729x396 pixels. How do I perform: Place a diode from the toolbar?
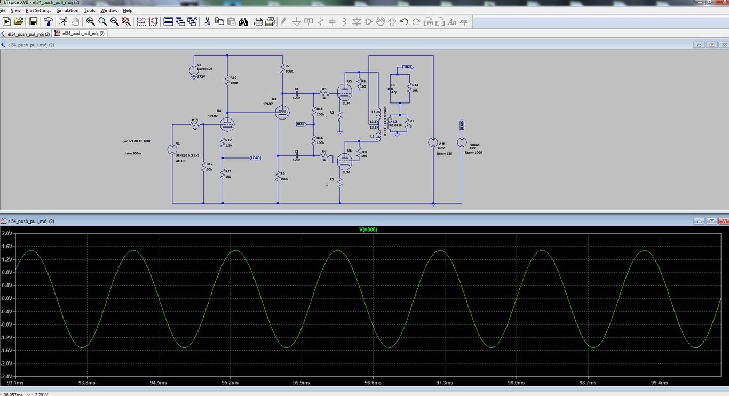[x=356, y=22]
